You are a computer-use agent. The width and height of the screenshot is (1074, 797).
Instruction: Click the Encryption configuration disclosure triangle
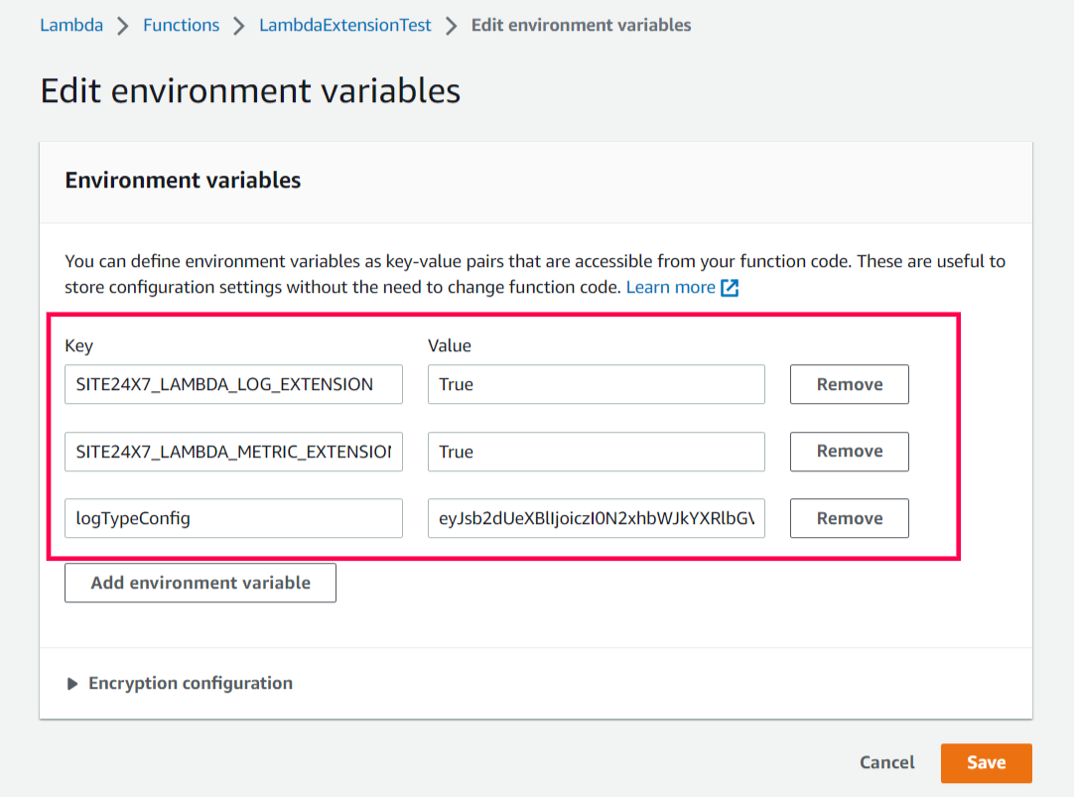pos(71,683)
